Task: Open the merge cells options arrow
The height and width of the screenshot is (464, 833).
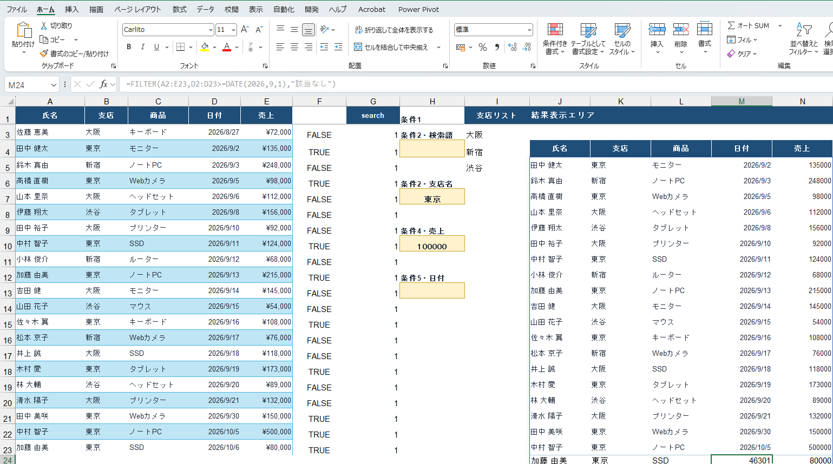Action: point(438,47)
